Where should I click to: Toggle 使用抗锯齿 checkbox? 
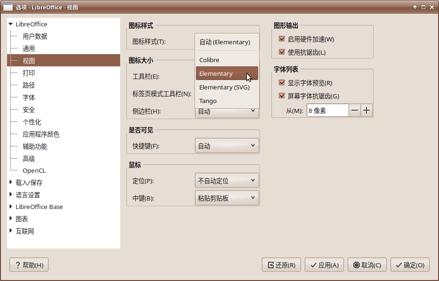coord(282,52)
